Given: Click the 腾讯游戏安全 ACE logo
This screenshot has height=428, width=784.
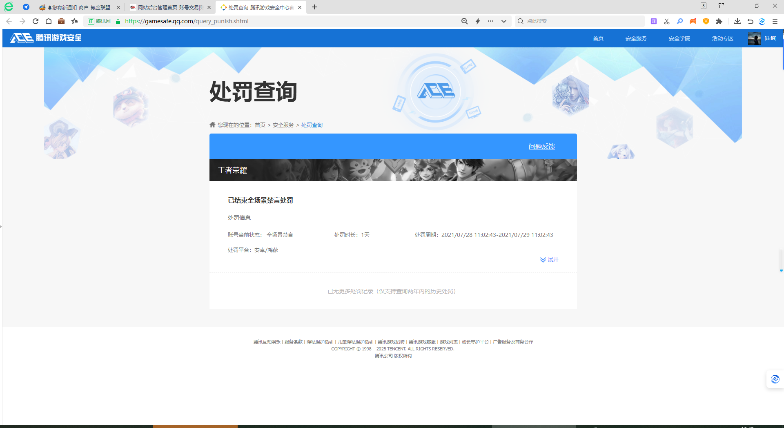Looking at the screenshot, I should tap(46, 38).
